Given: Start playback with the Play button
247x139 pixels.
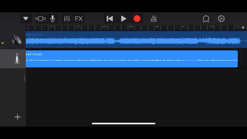Looking at the screenshot, I should (x=123, y=19).
